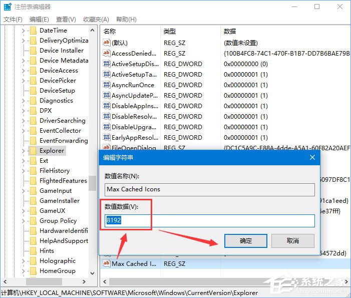Open the 收藏夹(A) menu

coord(96,20)
